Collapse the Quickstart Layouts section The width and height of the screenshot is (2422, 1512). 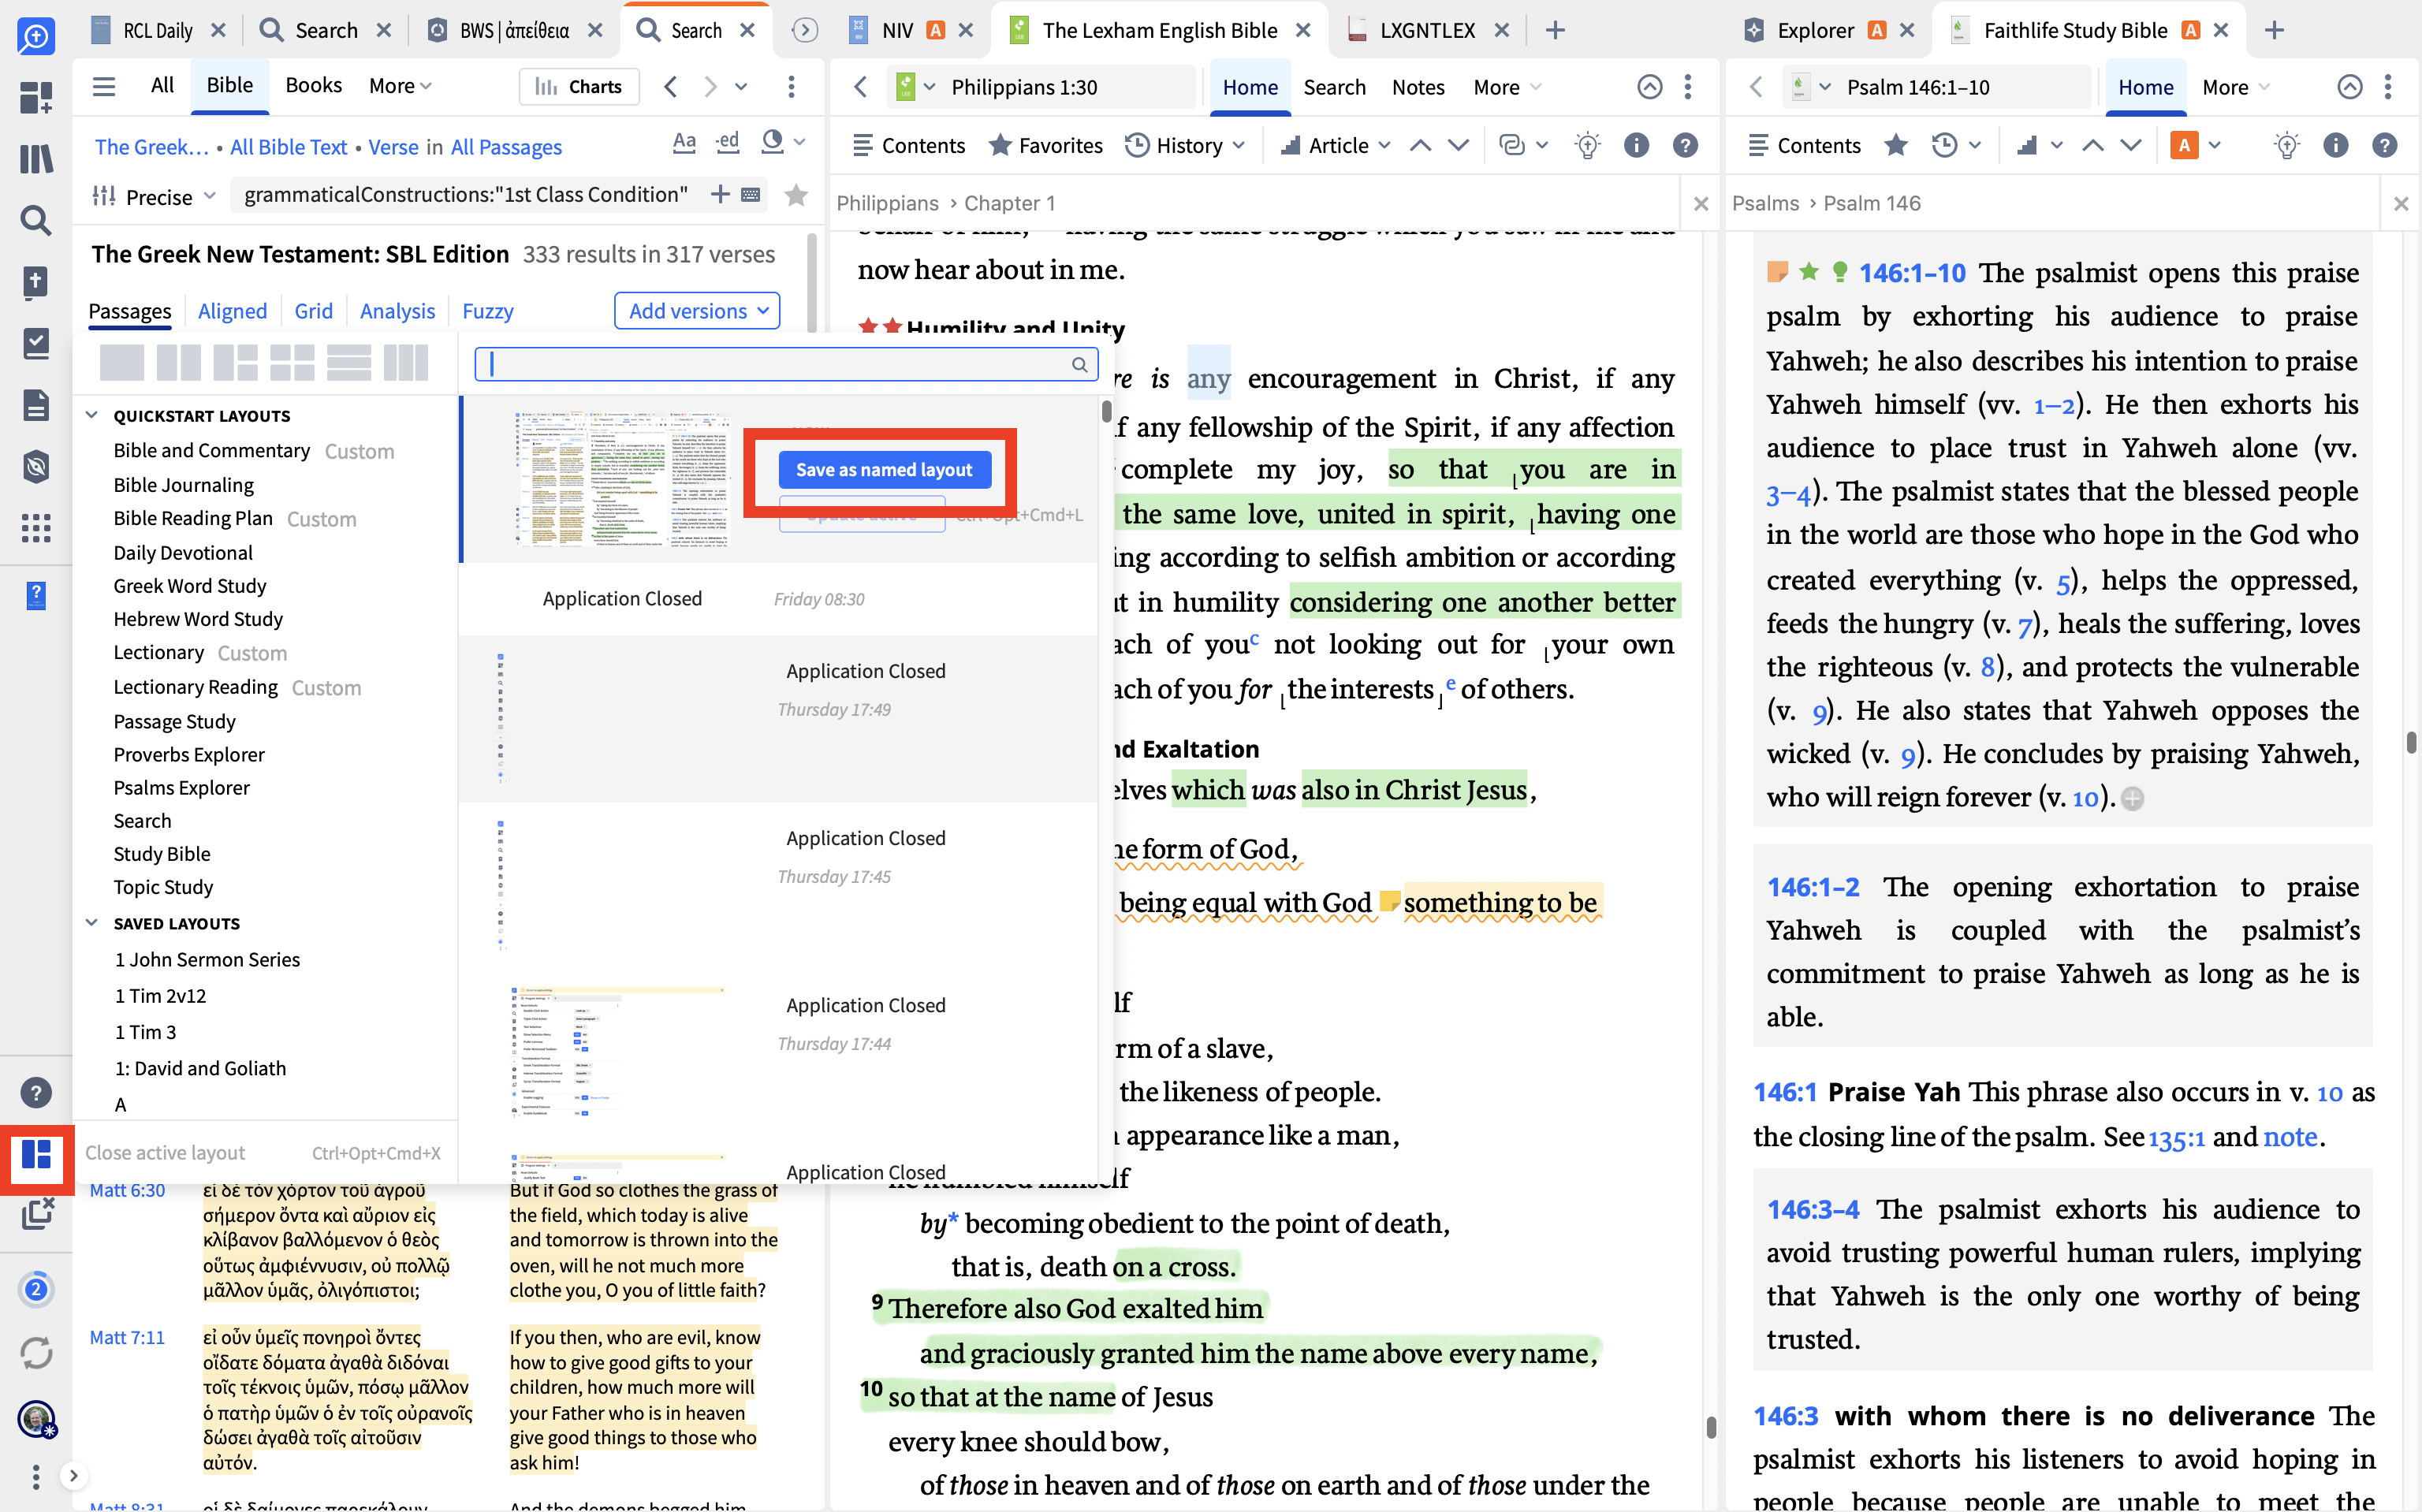point(92,415)
